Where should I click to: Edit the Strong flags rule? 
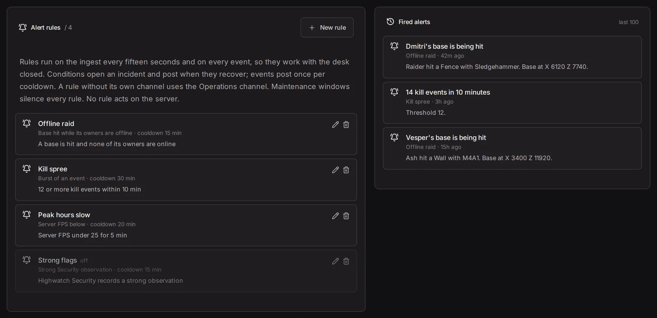[335, 261]
